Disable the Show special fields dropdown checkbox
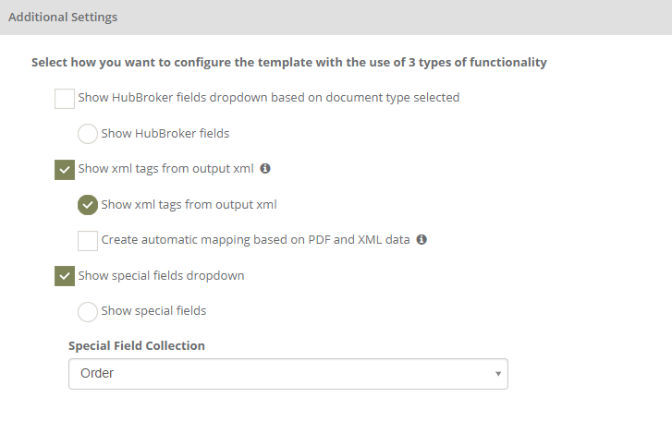Viewport: 672px width, 421px height. click(65, 276)
